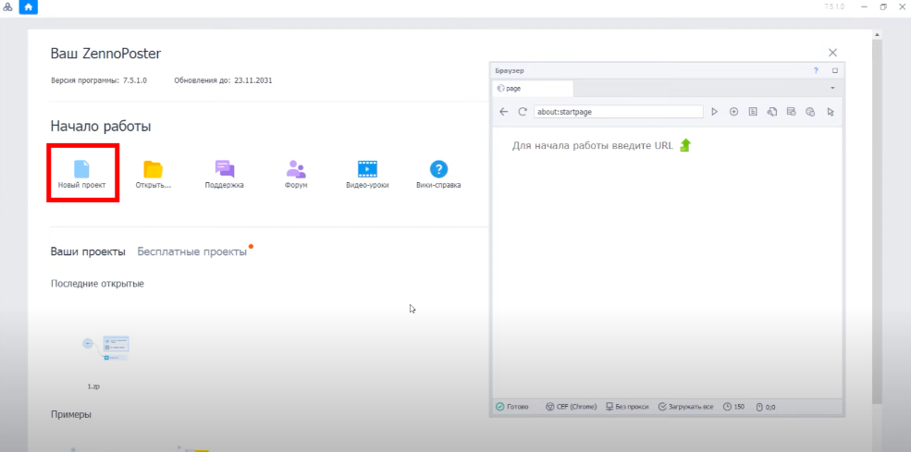Switch to the Ваши проекты tab
This screenshot has width=911, height=452.
coord(88,251)
